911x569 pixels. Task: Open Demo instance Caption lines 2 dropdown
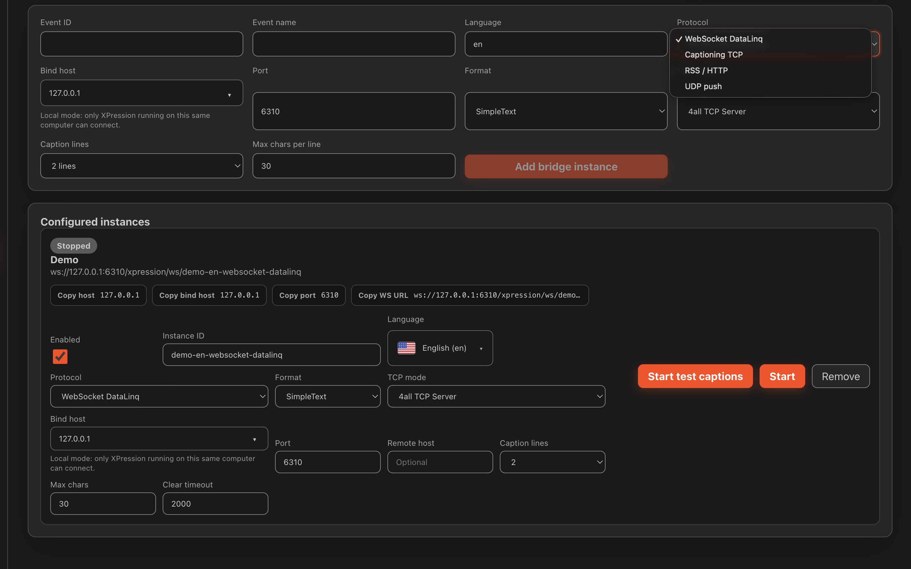click(552, 462)
